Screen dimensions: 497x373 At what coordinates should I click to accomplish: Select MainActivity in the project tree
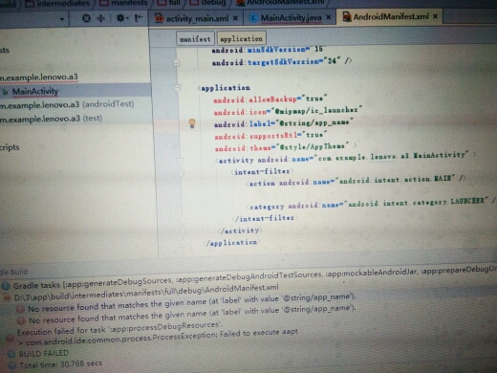(x=35, y=92)
